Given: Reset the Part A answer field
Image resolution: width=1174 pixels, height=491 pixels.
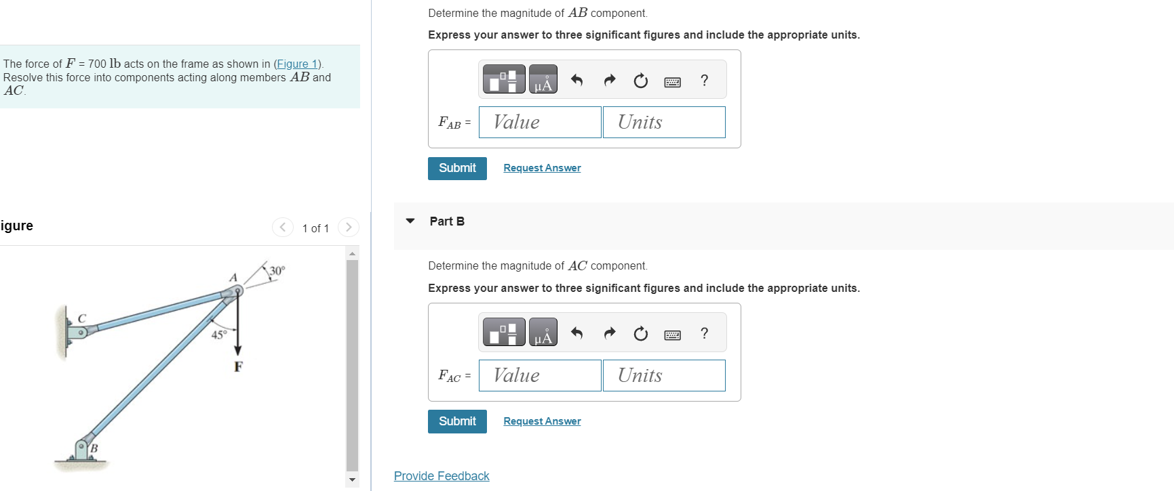Looking at the screenshot, I should 640,79.
